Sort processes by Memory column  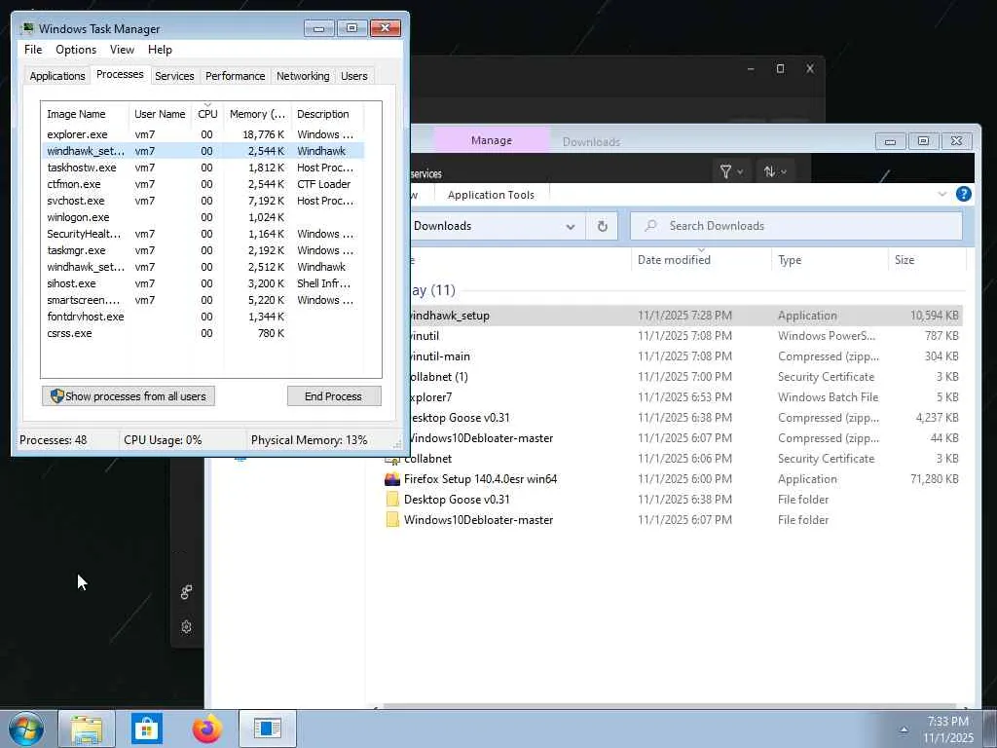click(x=257, y=114)
